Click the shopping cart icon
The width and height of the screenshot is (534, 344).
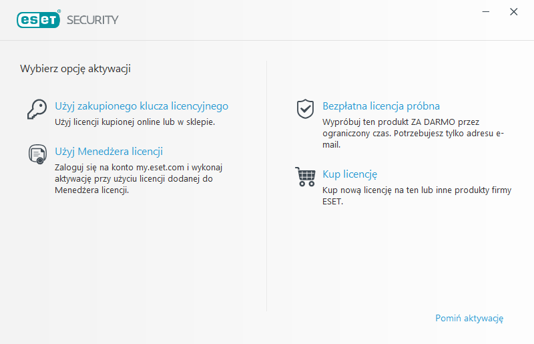coord(305,176)
